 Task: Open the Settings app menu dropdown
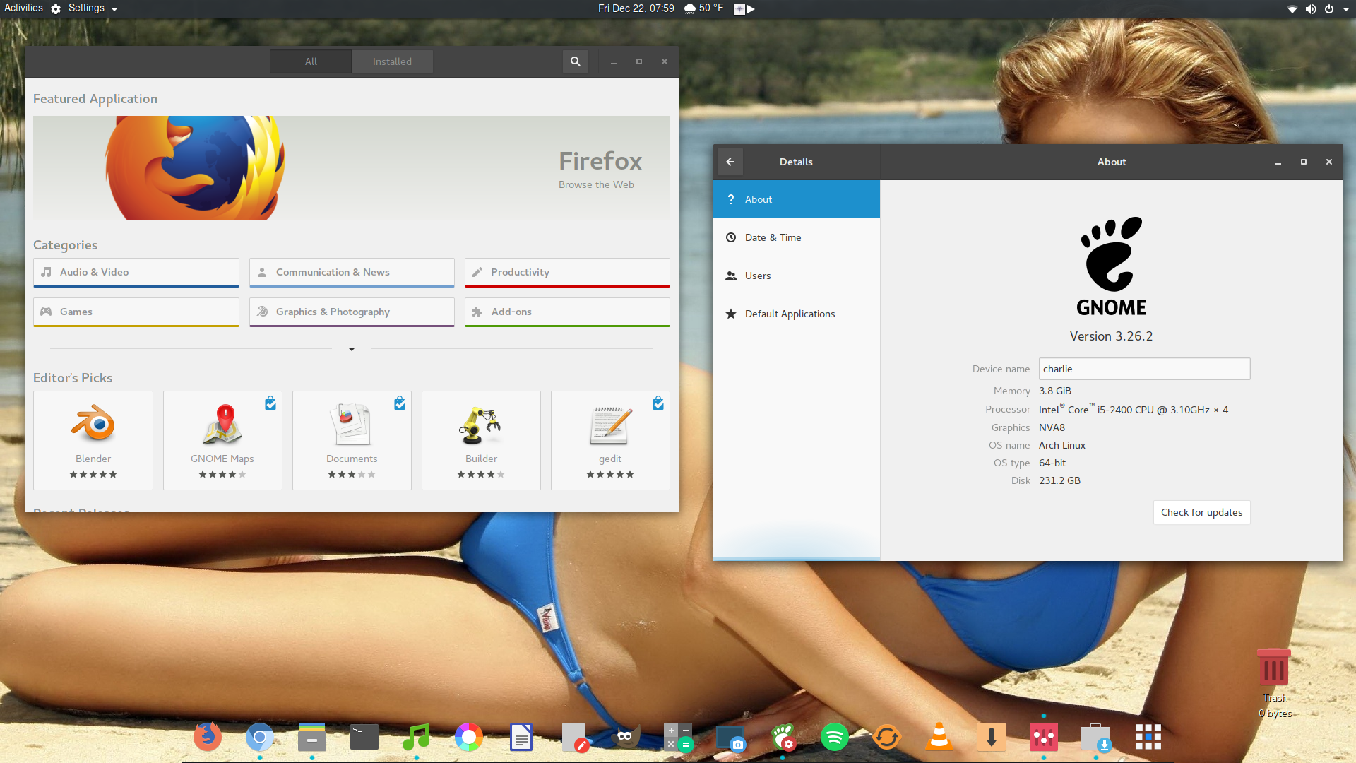pyautogui.click(x=84, y=8)
